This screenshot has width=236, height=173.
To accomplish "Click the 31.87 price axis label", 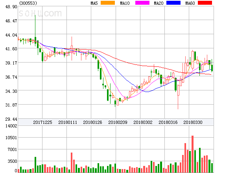I will click(x=11, y=105).
